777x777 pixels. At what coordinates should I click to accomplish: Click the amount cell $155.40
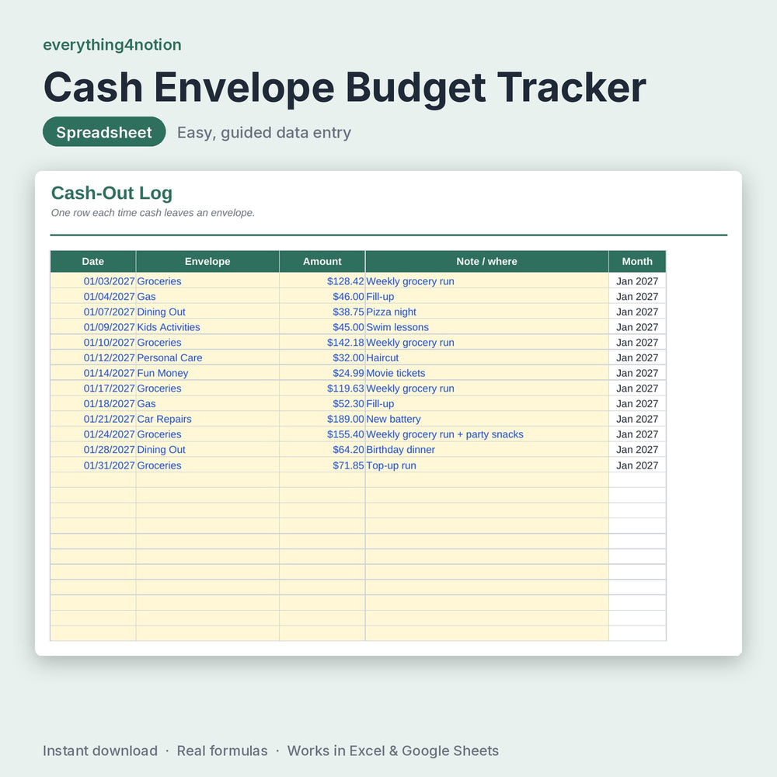(322, 434)
